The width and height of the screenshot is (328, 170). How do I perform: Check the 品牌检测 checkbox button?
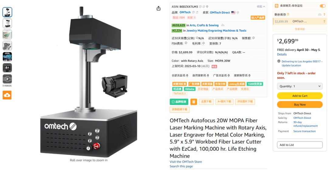(179, 102)
